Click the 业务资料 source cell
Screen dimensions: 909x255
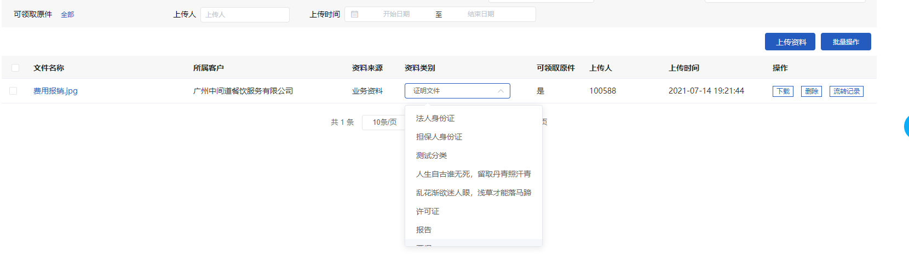tap(367, 91)
